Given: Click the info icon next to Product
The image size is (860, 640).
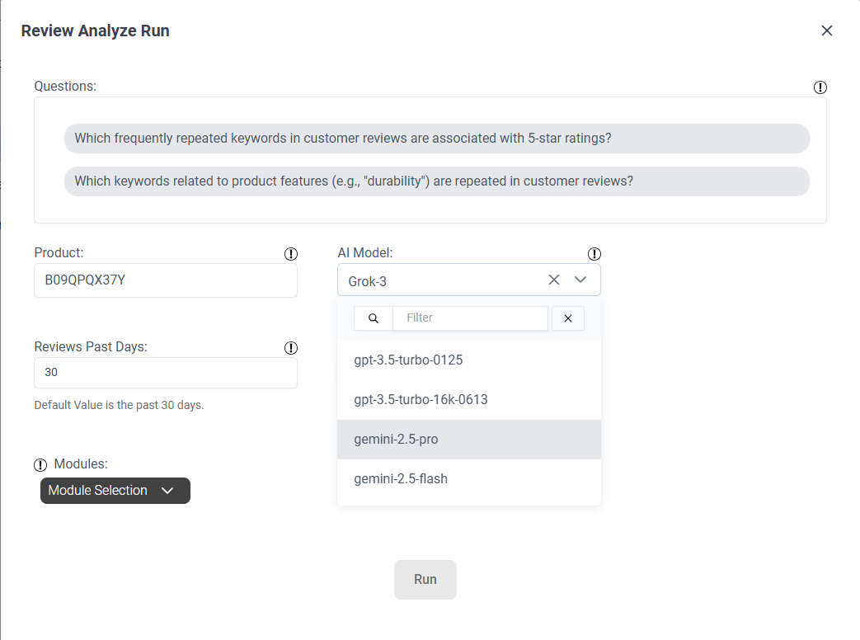Looking at the screenshot, I should click(x=290, y=253).
